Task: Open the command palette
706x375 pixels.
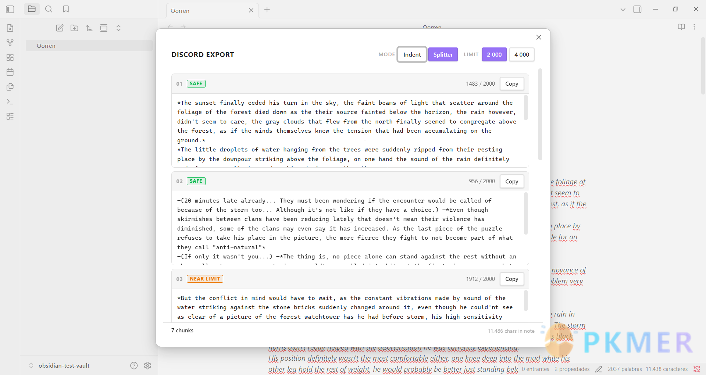Action: point(10,101)
